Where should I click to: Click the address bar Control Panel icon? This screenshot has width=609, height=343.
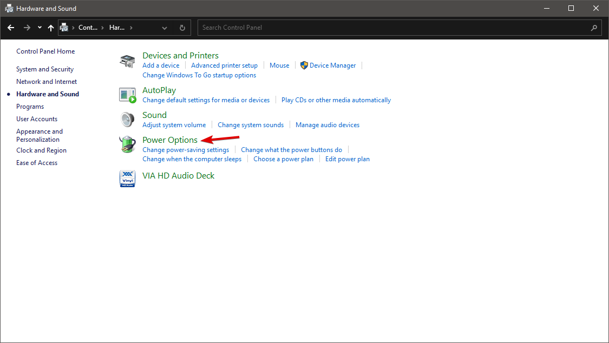[x=64, y=28]
